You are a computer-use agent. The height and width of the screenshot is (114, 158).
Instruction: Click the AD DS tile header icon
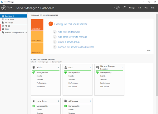(34, 67)
